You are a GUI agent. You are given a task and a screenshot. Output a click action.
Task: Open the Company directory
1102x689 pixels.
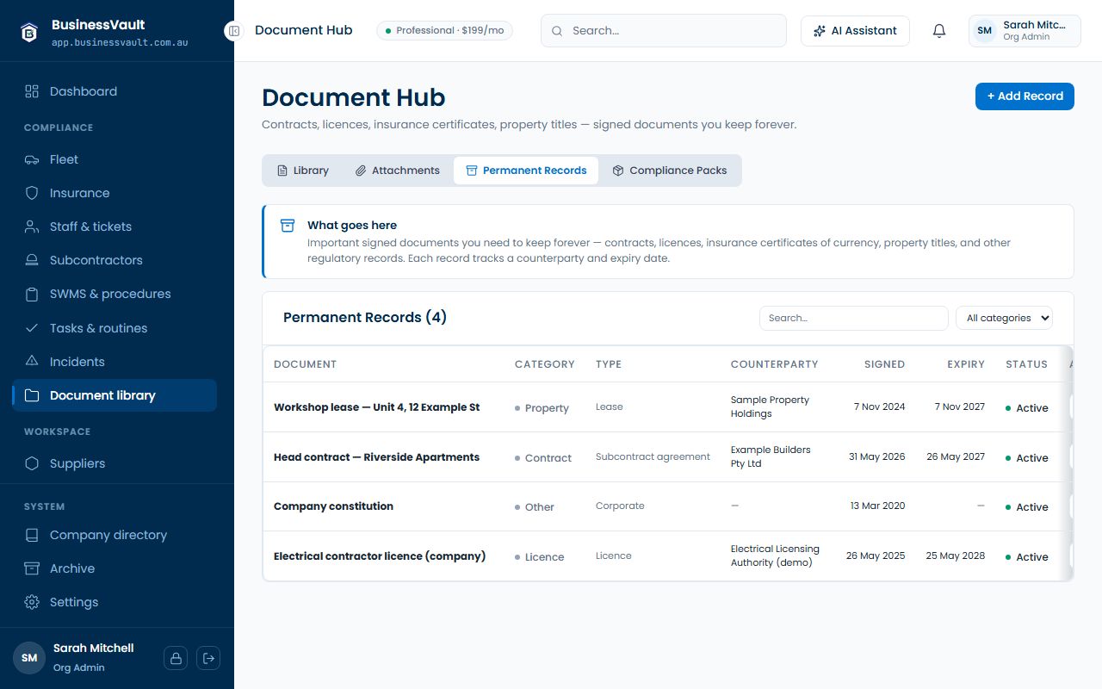[115, 535]
